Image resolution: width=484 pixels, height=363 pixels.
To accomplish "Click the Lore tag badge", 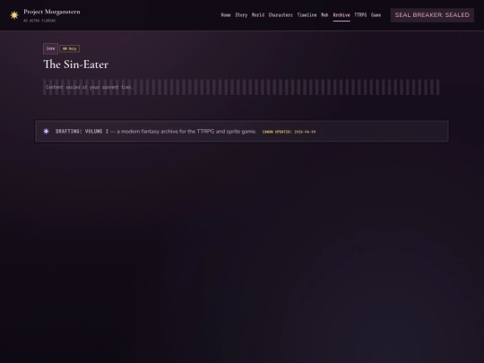I will [x=50, y=48].
